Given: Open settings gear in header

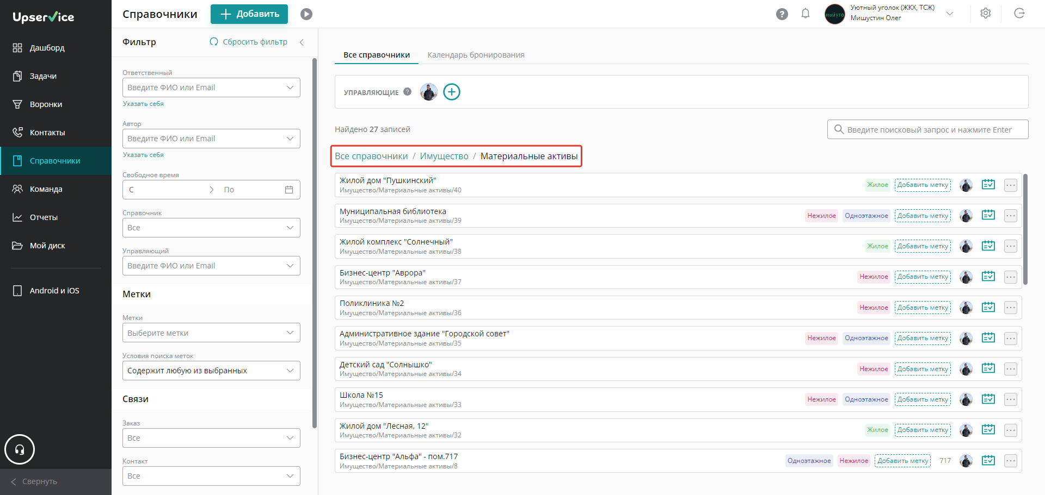Looking at the screenshot, I should tap(986, 14).
